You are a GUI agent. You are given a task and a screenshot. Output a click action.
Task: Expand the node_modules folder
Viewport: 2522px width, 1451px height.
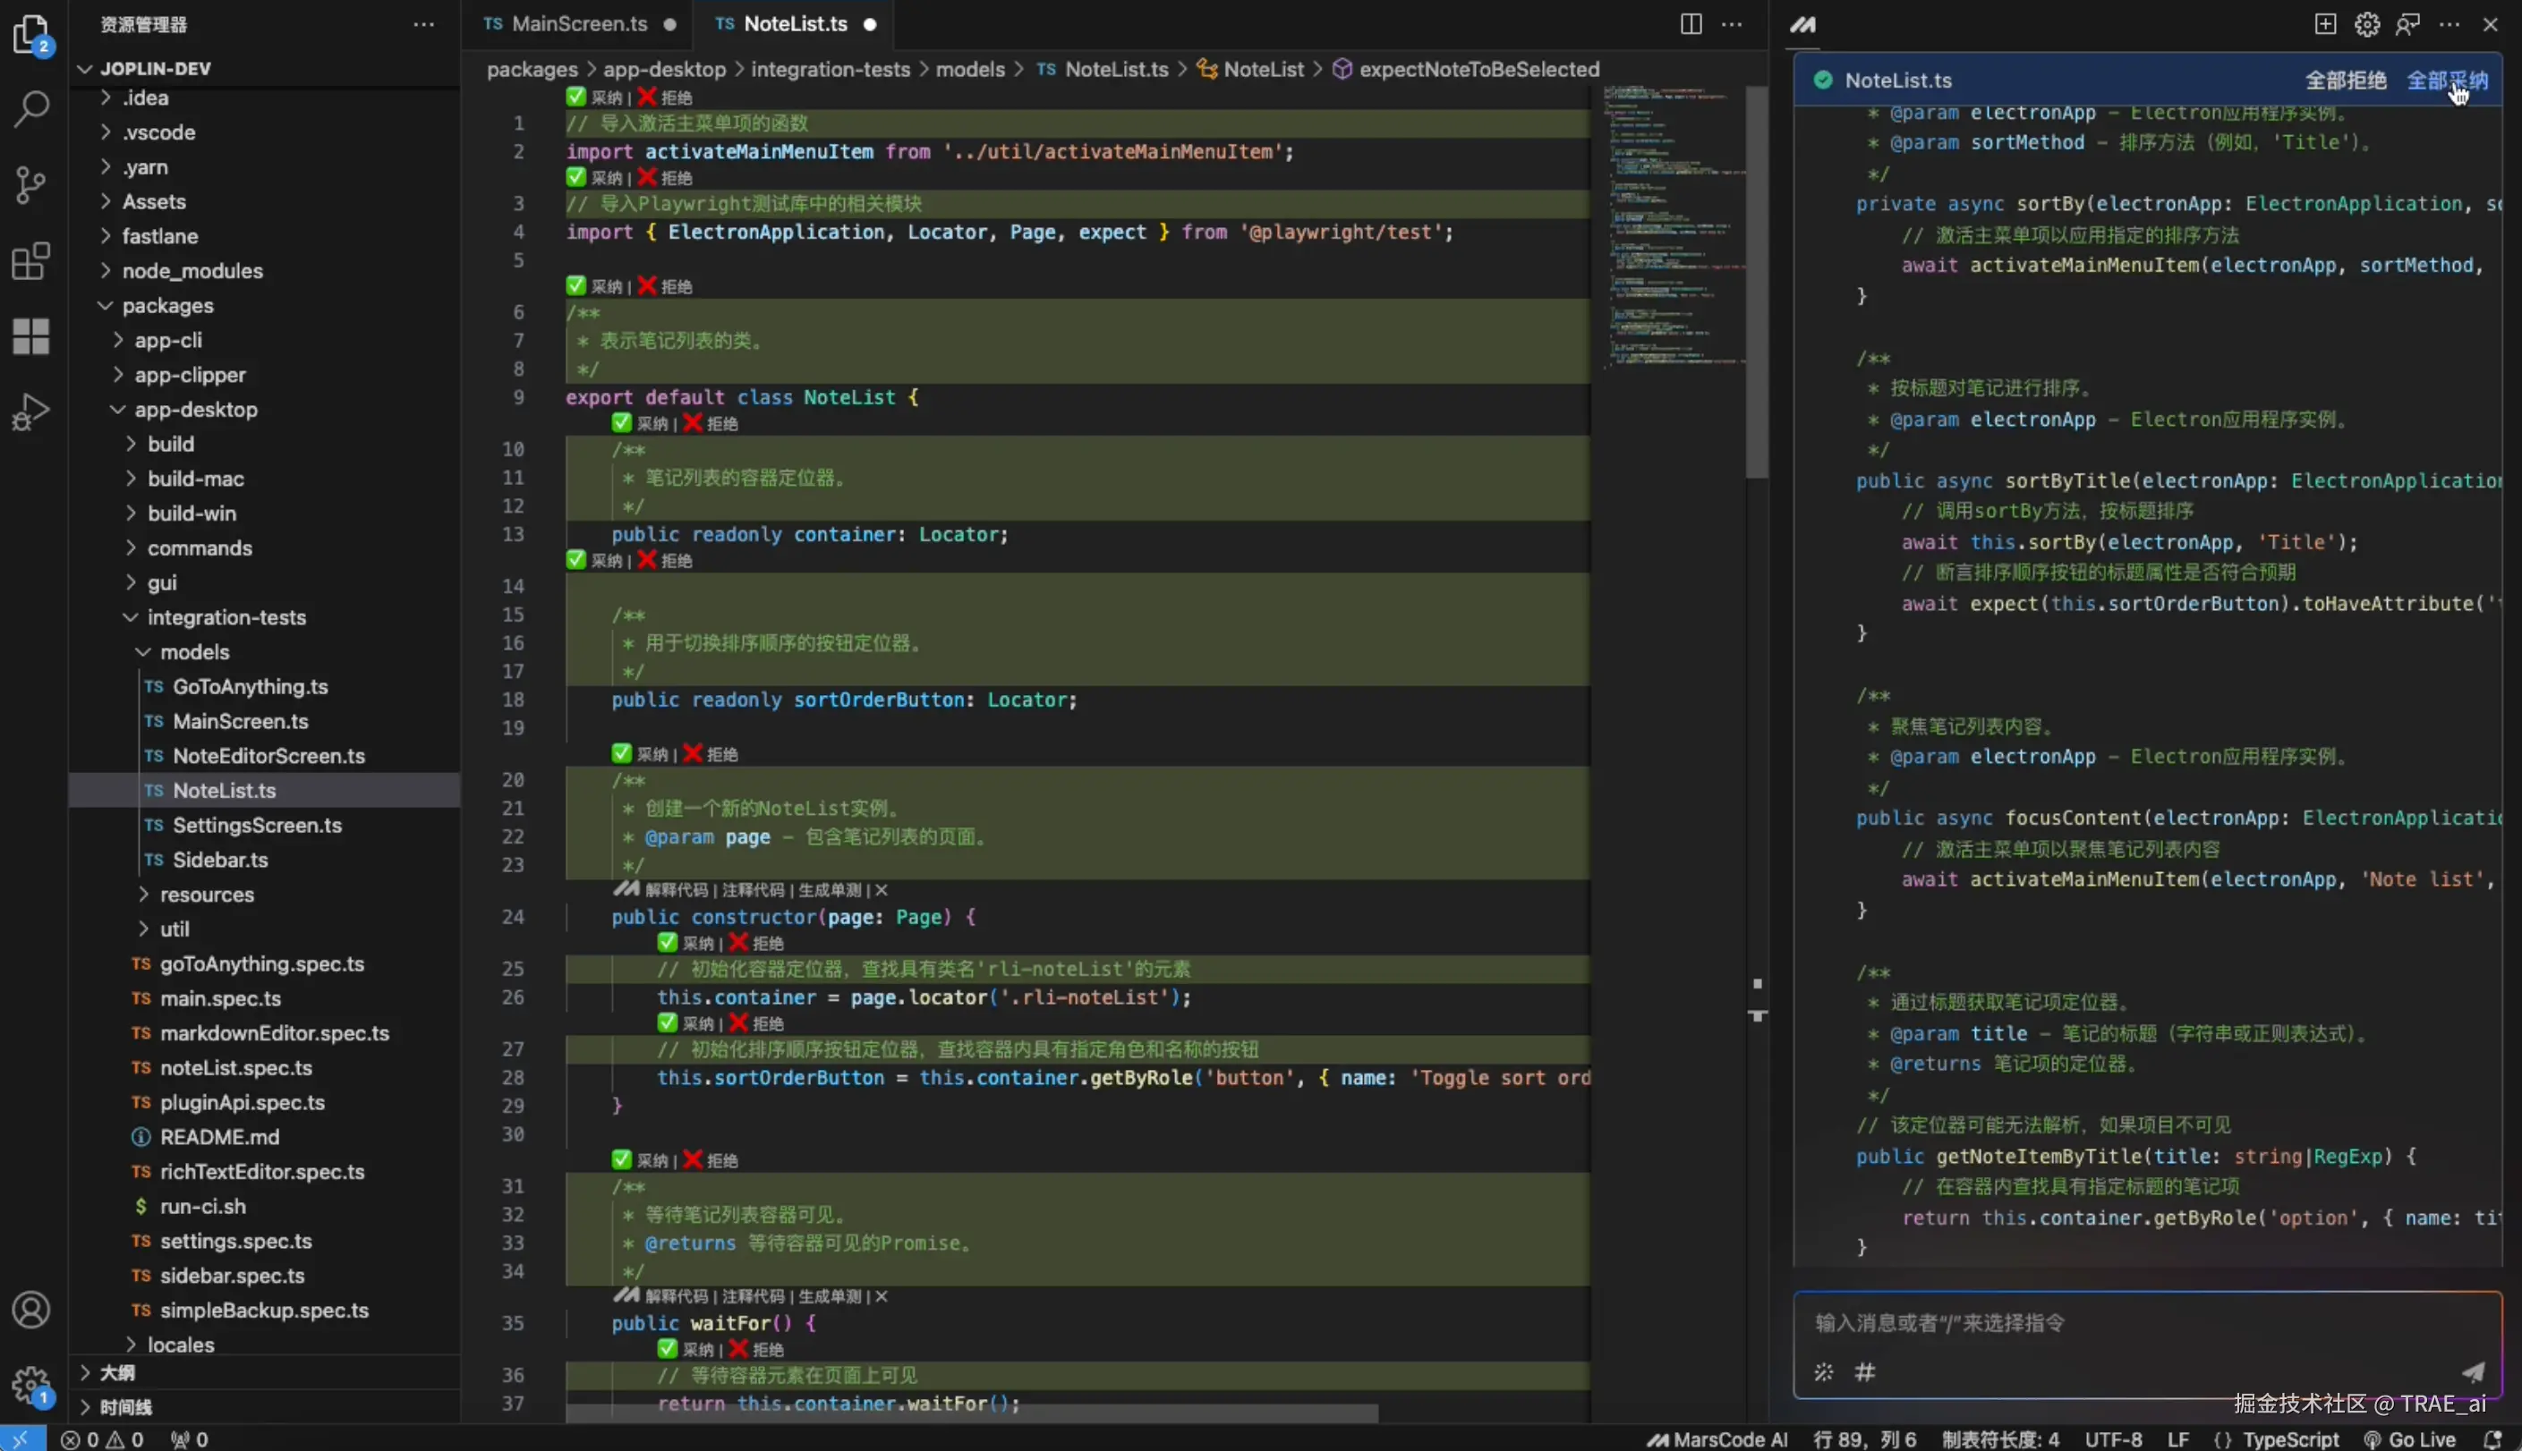pyautogui.click(x=192, y=271)
